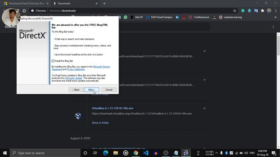Switch to DirectX installer taskbar icon

(x=186, y=153)
